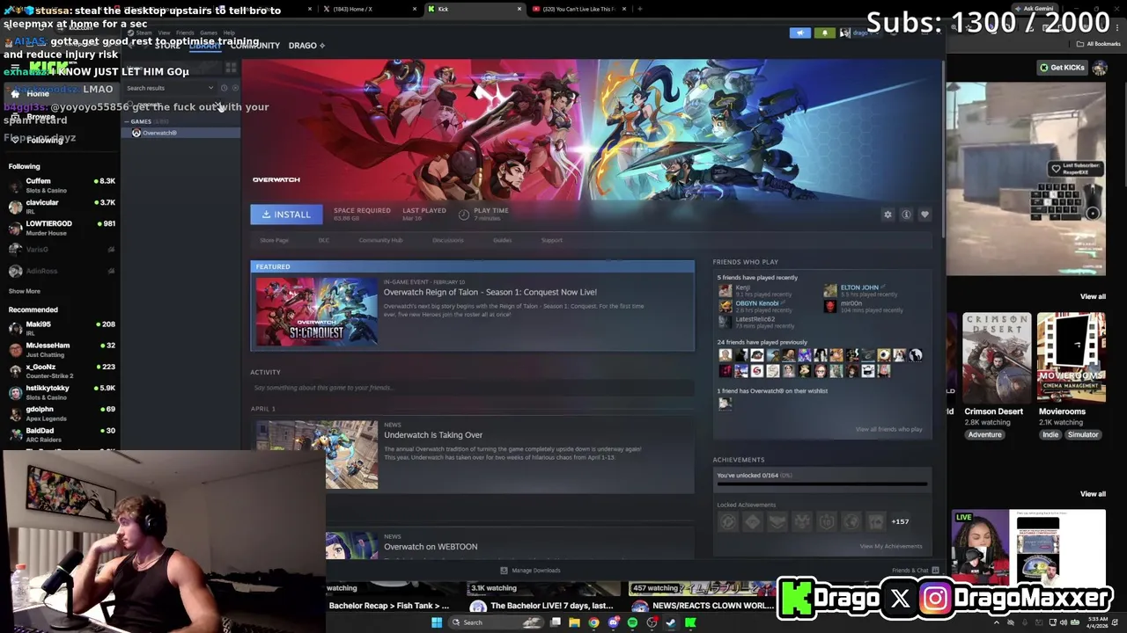
Task: Open the Underwatch is Taking Over news
Action: (433, 434)
